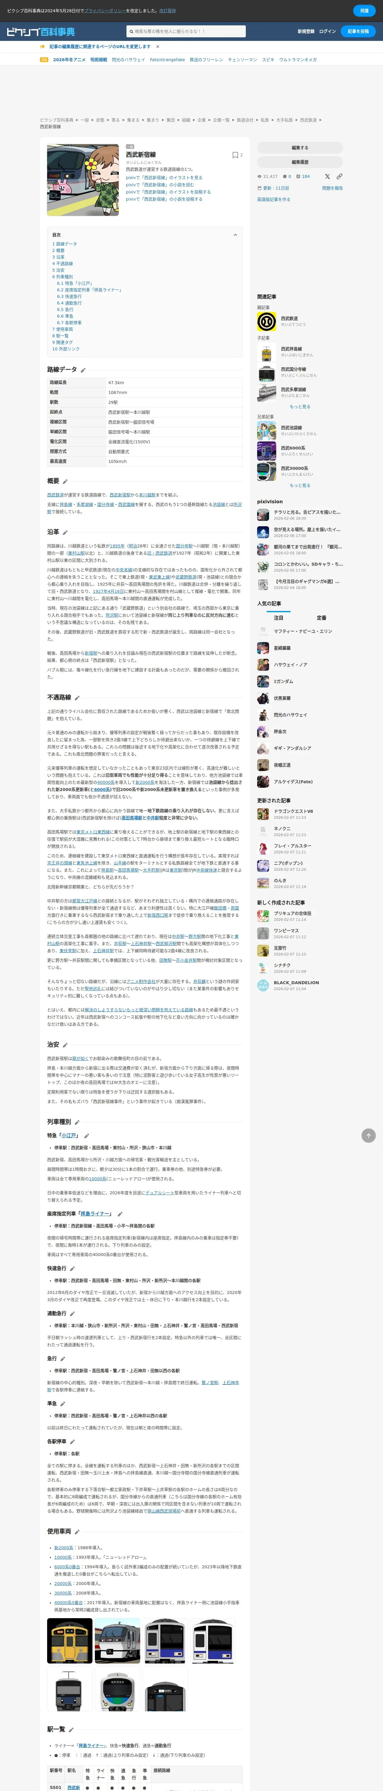Click the 105km/h max speed value
The width and height of the screenshot is (383, 1791).
click(x=118, y=462)
